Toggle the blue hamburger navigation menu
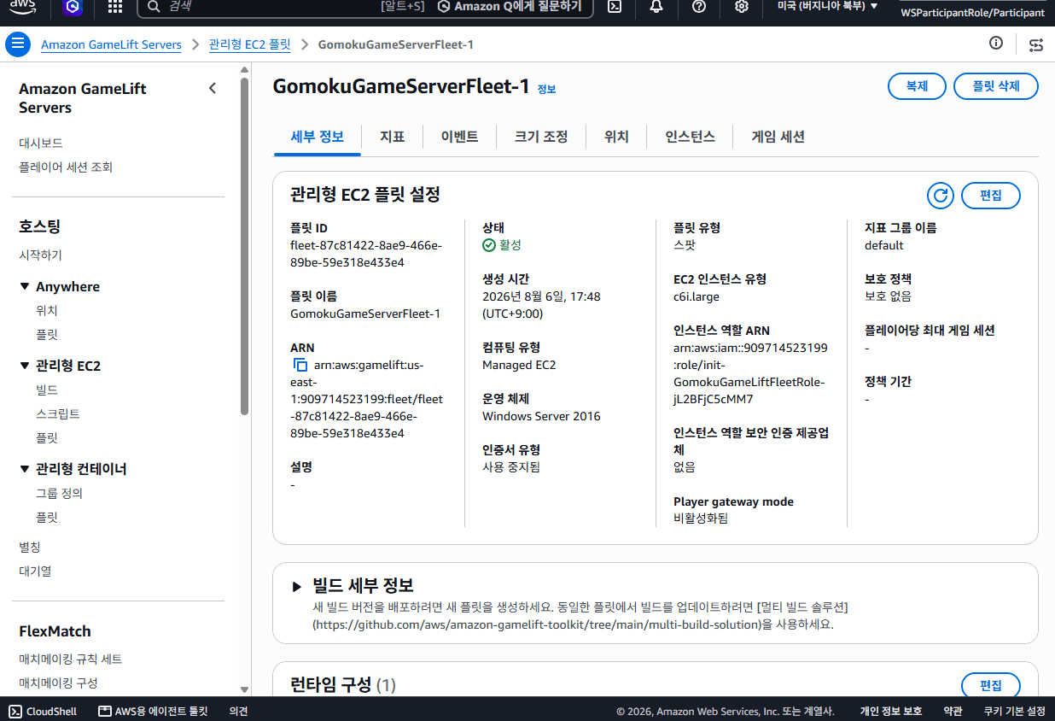 17,44
